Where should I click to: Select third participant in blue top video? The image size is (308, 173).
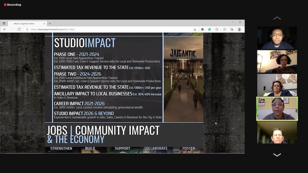point(277,85)
